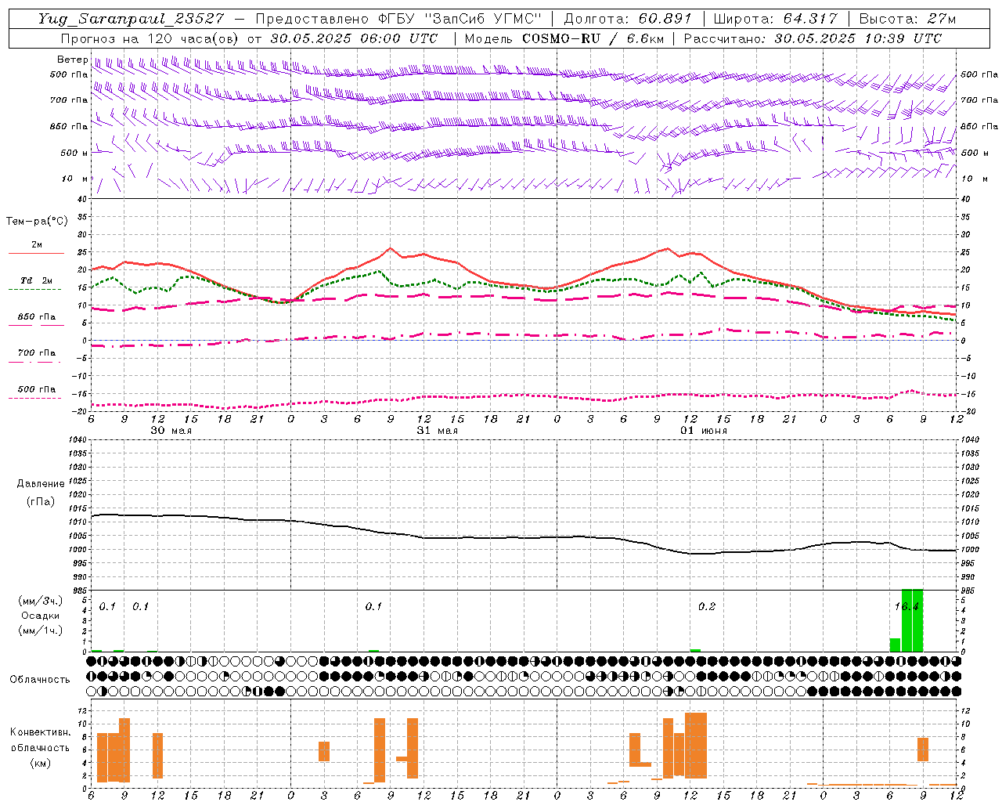Click the orange convective bar at 12h 30 мая
The width and height of the screenshot is (1002, 802).
click(x=157, y=756)
